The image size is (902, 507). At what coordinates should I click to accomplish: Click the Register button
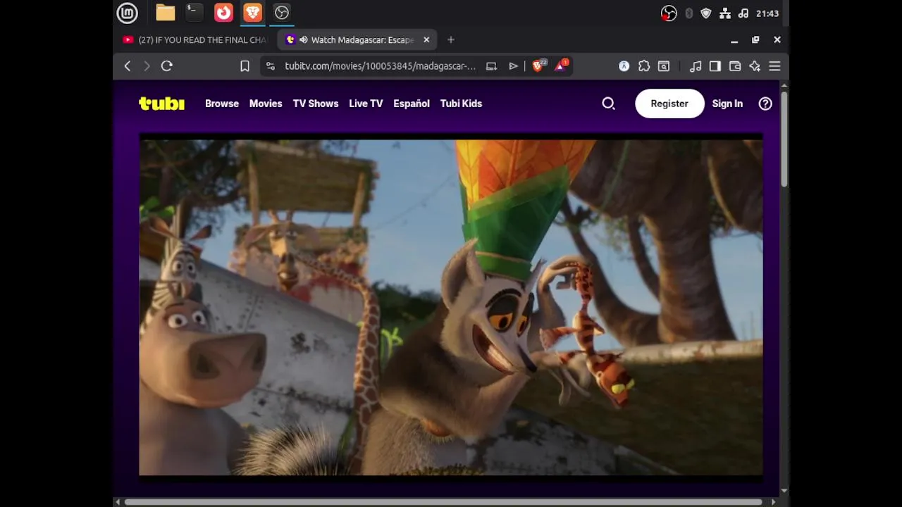click(669, 104)
